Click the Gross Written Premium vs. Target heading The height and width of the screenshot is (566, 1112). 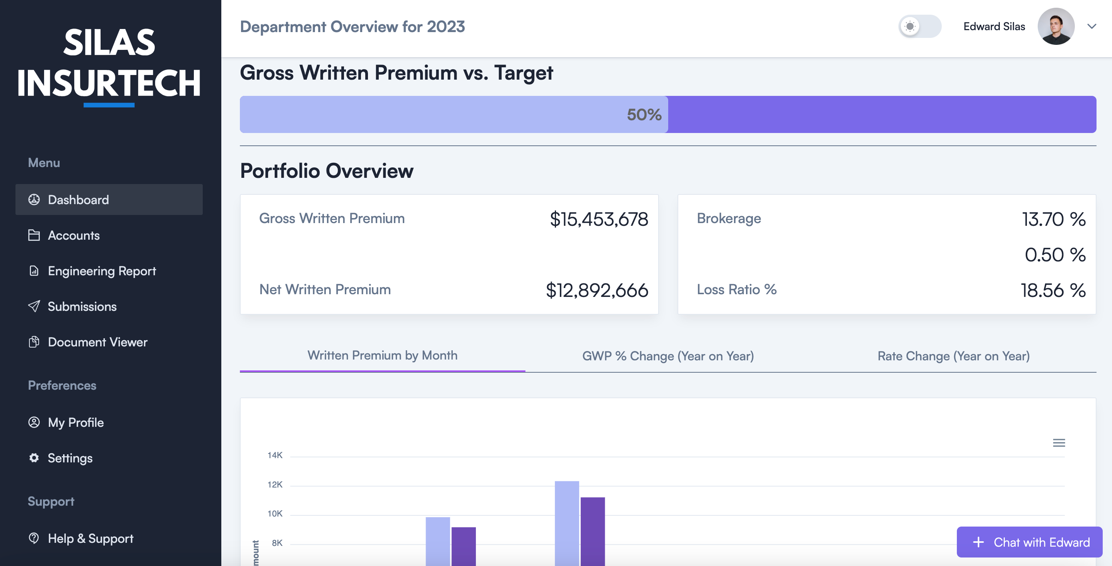pos(396,72)
